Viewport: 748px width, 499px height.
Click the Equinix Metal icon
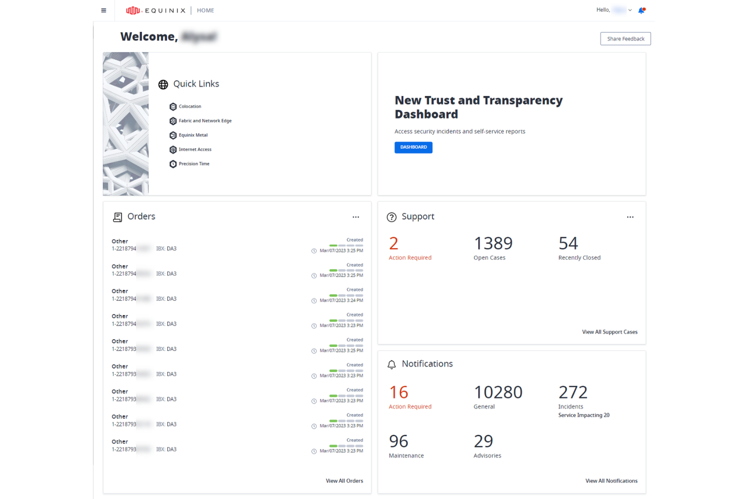[173, 135]
